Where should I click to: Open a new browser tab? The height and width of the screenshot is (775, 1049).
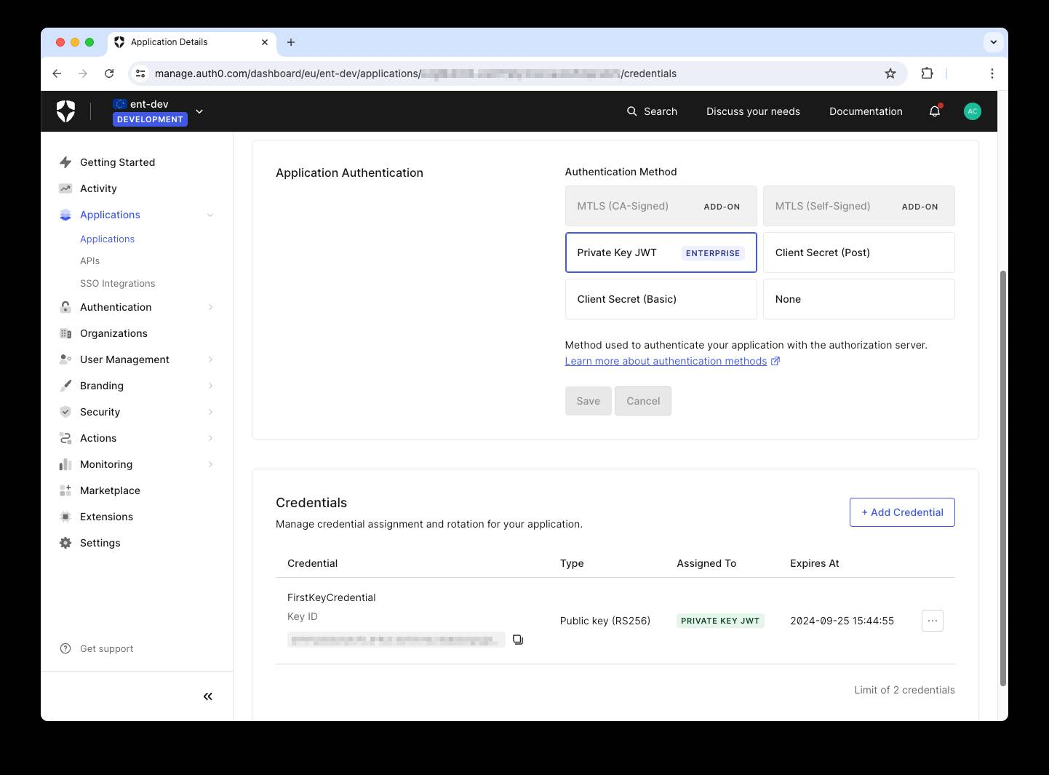click(291, 42)
